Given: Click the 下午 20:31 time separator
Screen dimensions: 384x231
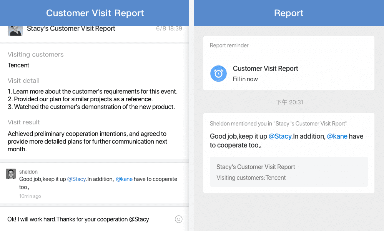Looking at the screenshot, I should pos(289,102).
